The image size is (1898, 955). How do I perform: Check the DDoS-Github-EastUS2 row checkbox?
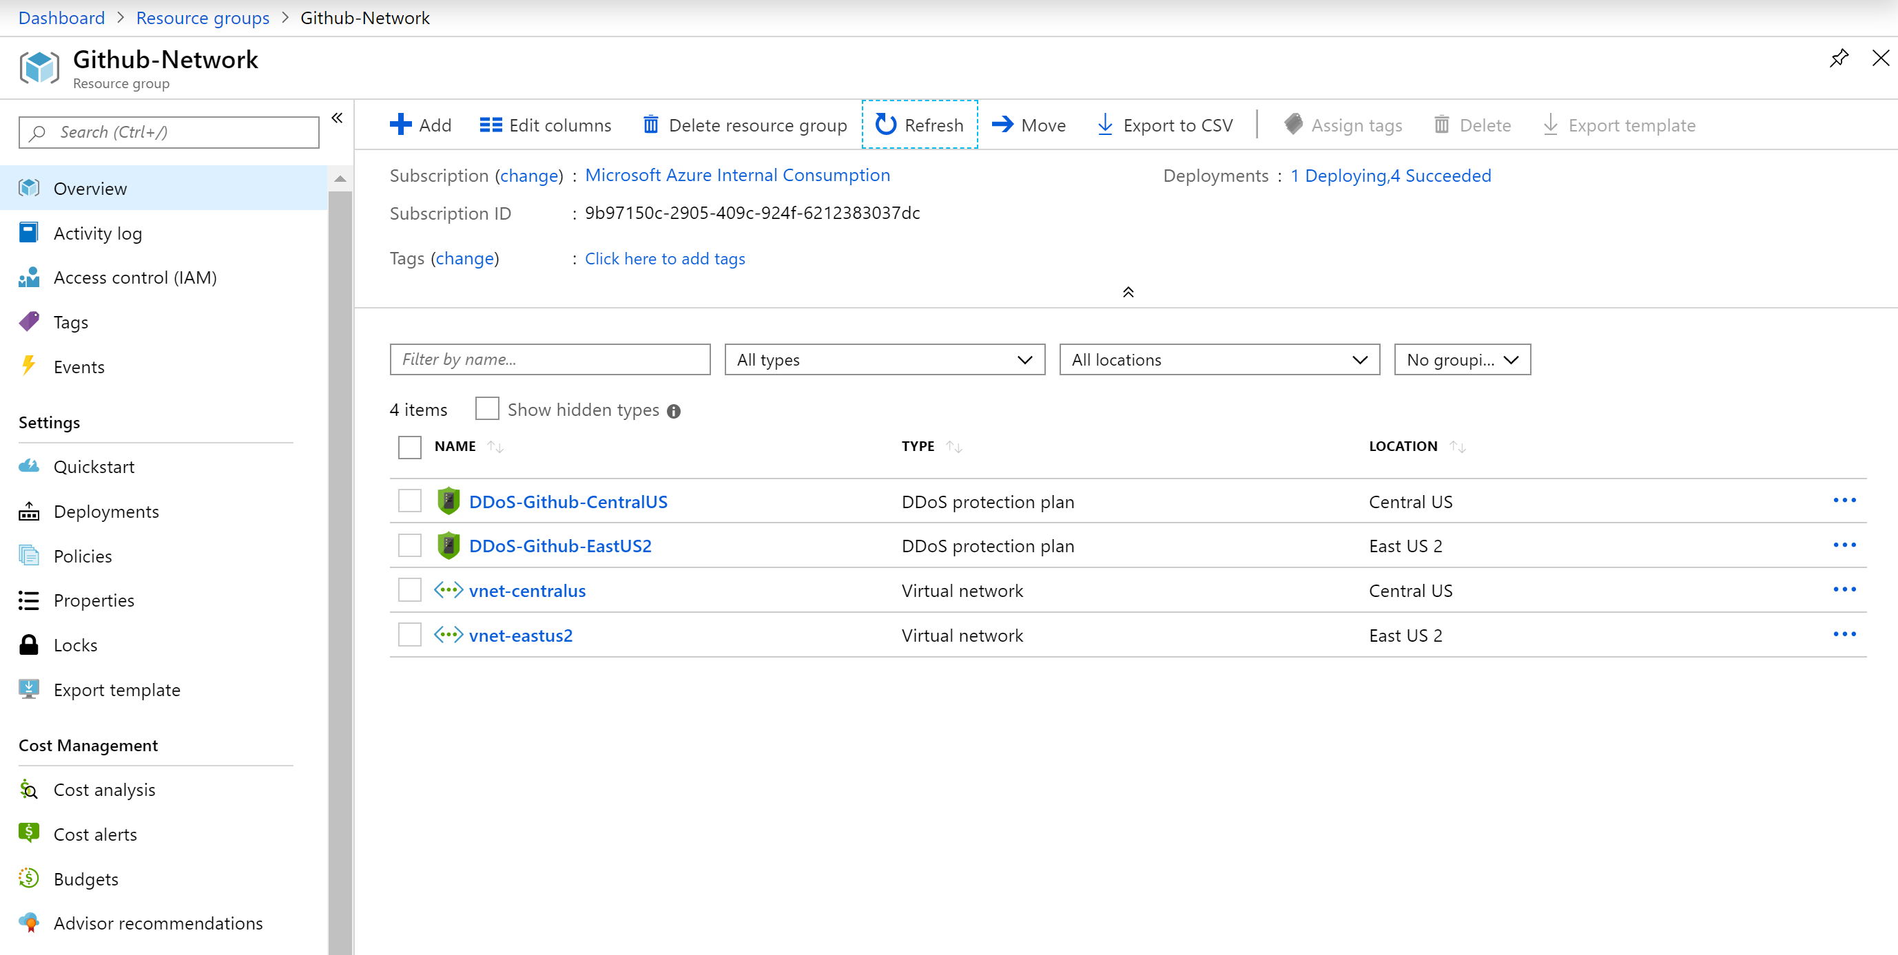[x=410, y=545]
